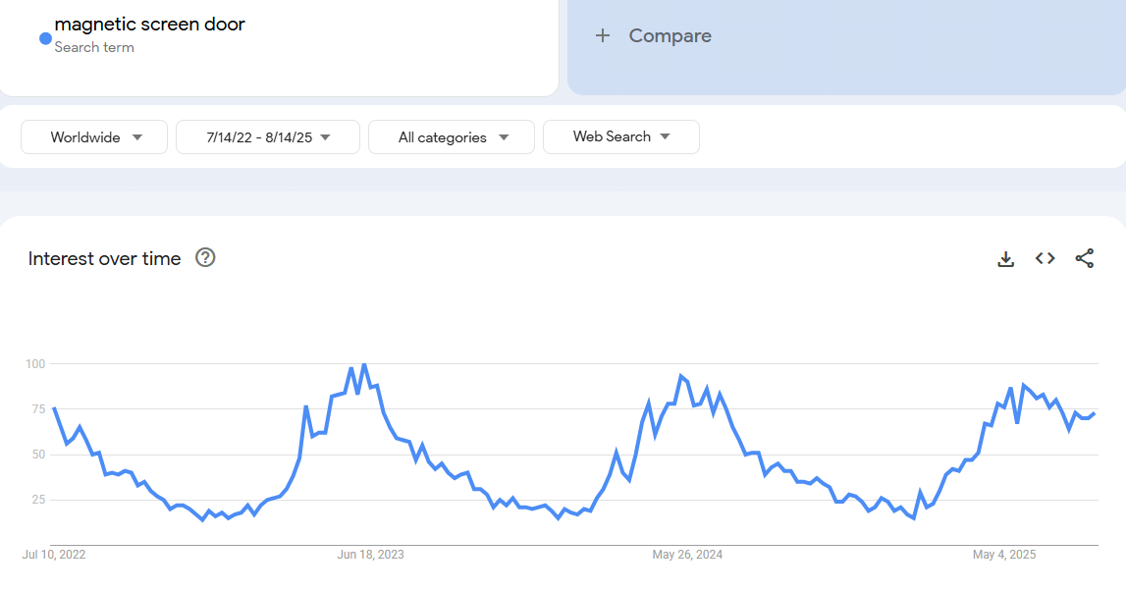Expand the 7/14/22 - 8/14/25 date range
The width and height of the screenshot is (1126, 591).
268,137
